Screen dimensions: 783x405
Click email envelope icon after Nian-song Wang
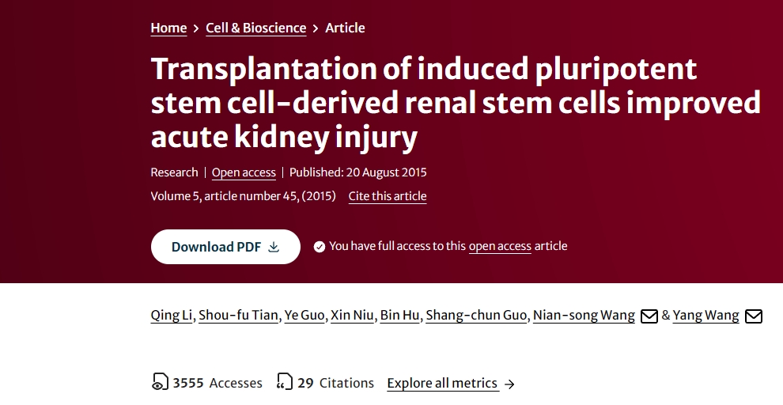tap(649, 316)
